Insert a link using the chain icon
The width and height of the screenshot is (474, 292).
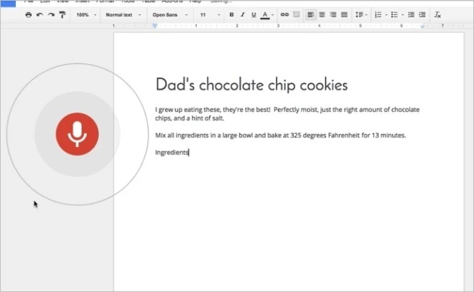[x=284, y=14]
